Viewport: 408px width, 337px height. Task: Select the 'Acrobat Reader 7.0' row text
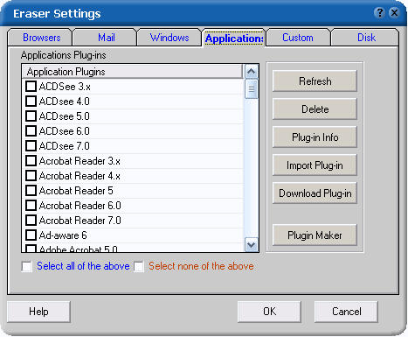pos(80,221)
